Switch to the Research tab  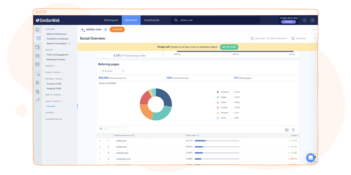(x=131, y=20)
